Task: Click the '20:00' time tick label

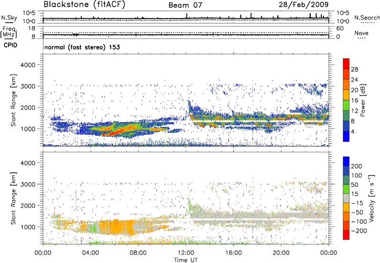Action: [x=281, y=253]
